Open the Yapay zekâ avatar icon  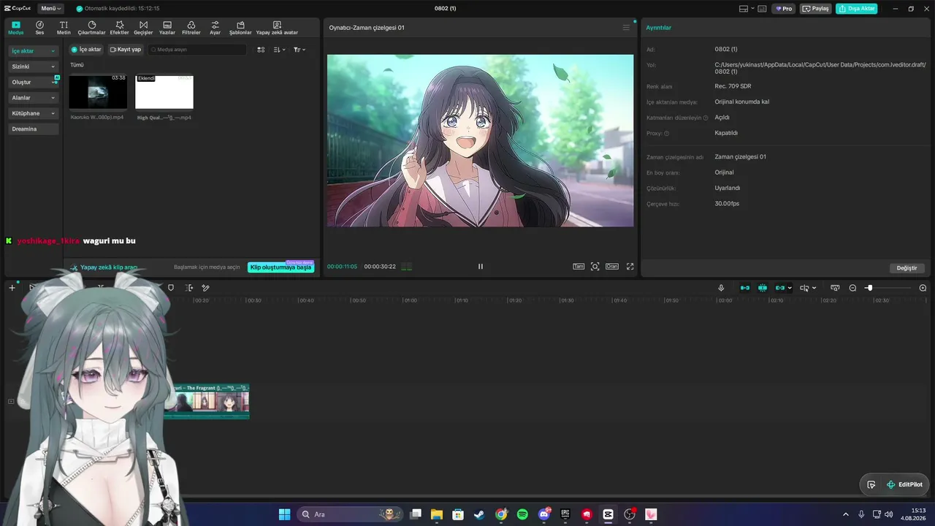tap(277, 28)
